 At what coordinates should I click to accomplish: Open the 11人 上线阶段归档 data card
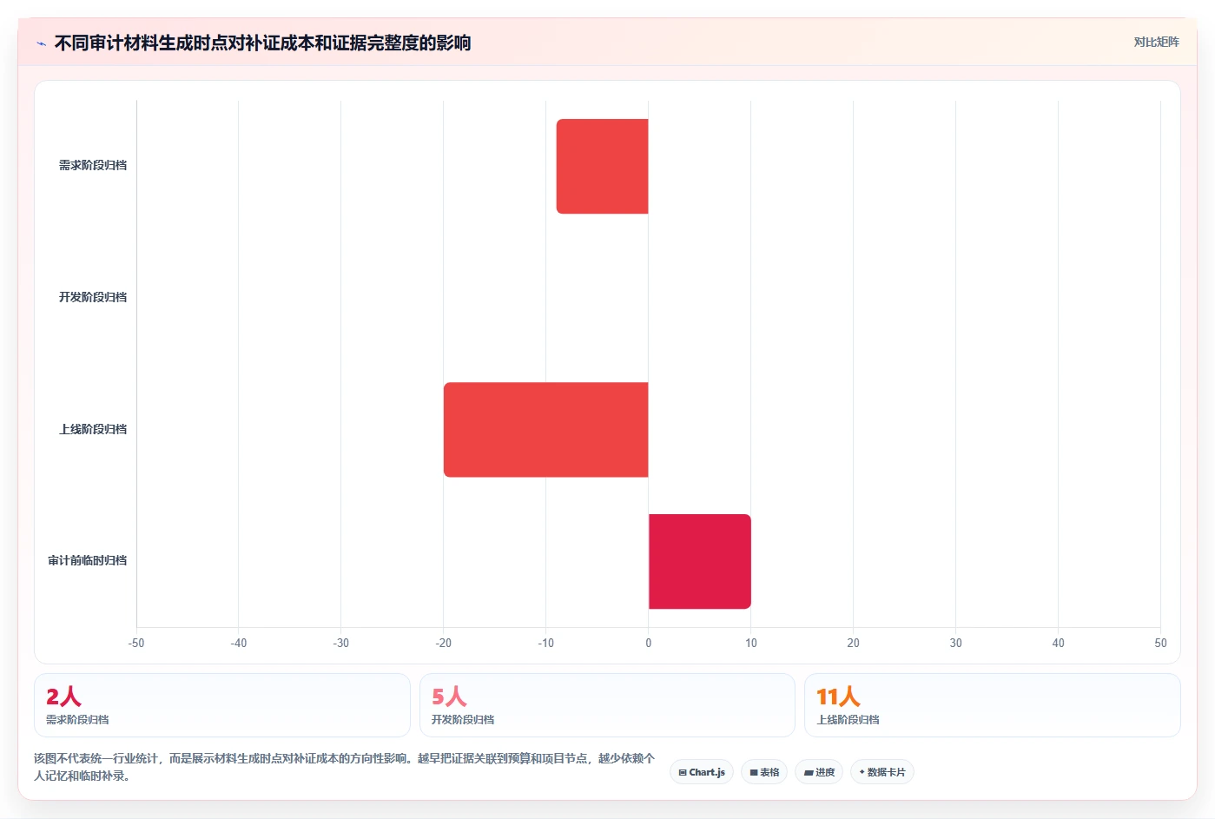(x=993, y=705)
